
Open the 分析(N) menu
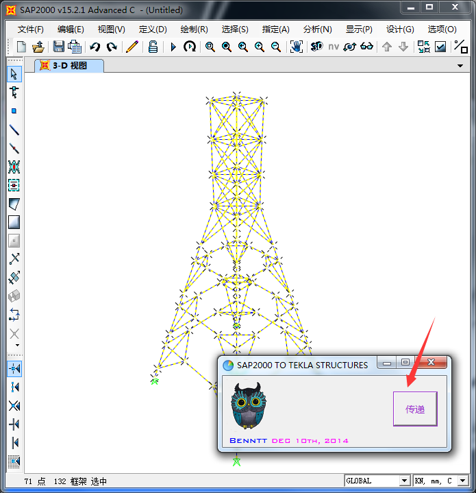coord(317,29)
